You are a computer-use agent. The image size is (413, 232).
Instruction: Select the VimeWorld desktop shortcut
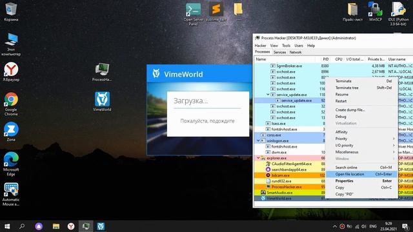click(102, 102)
